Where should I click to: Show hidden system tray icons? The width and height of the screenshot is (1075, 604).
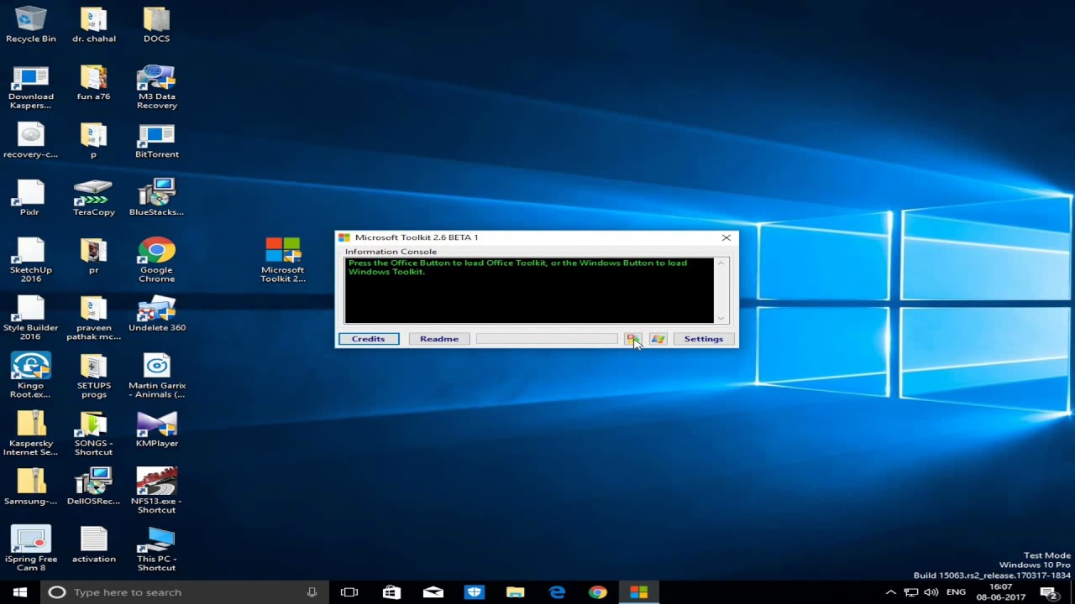pyautogui.click(x=891, y=592)
